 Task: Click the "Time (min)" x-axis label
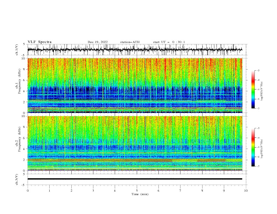pos(140,194)
